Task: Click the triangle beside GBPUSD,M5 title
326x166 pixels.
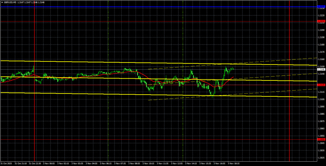Action: (x=2, y=2)
